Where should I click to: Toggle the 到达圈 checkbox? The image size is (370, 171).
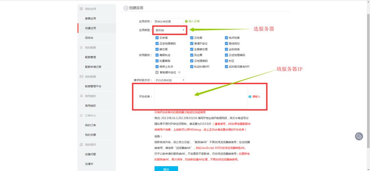192,55
